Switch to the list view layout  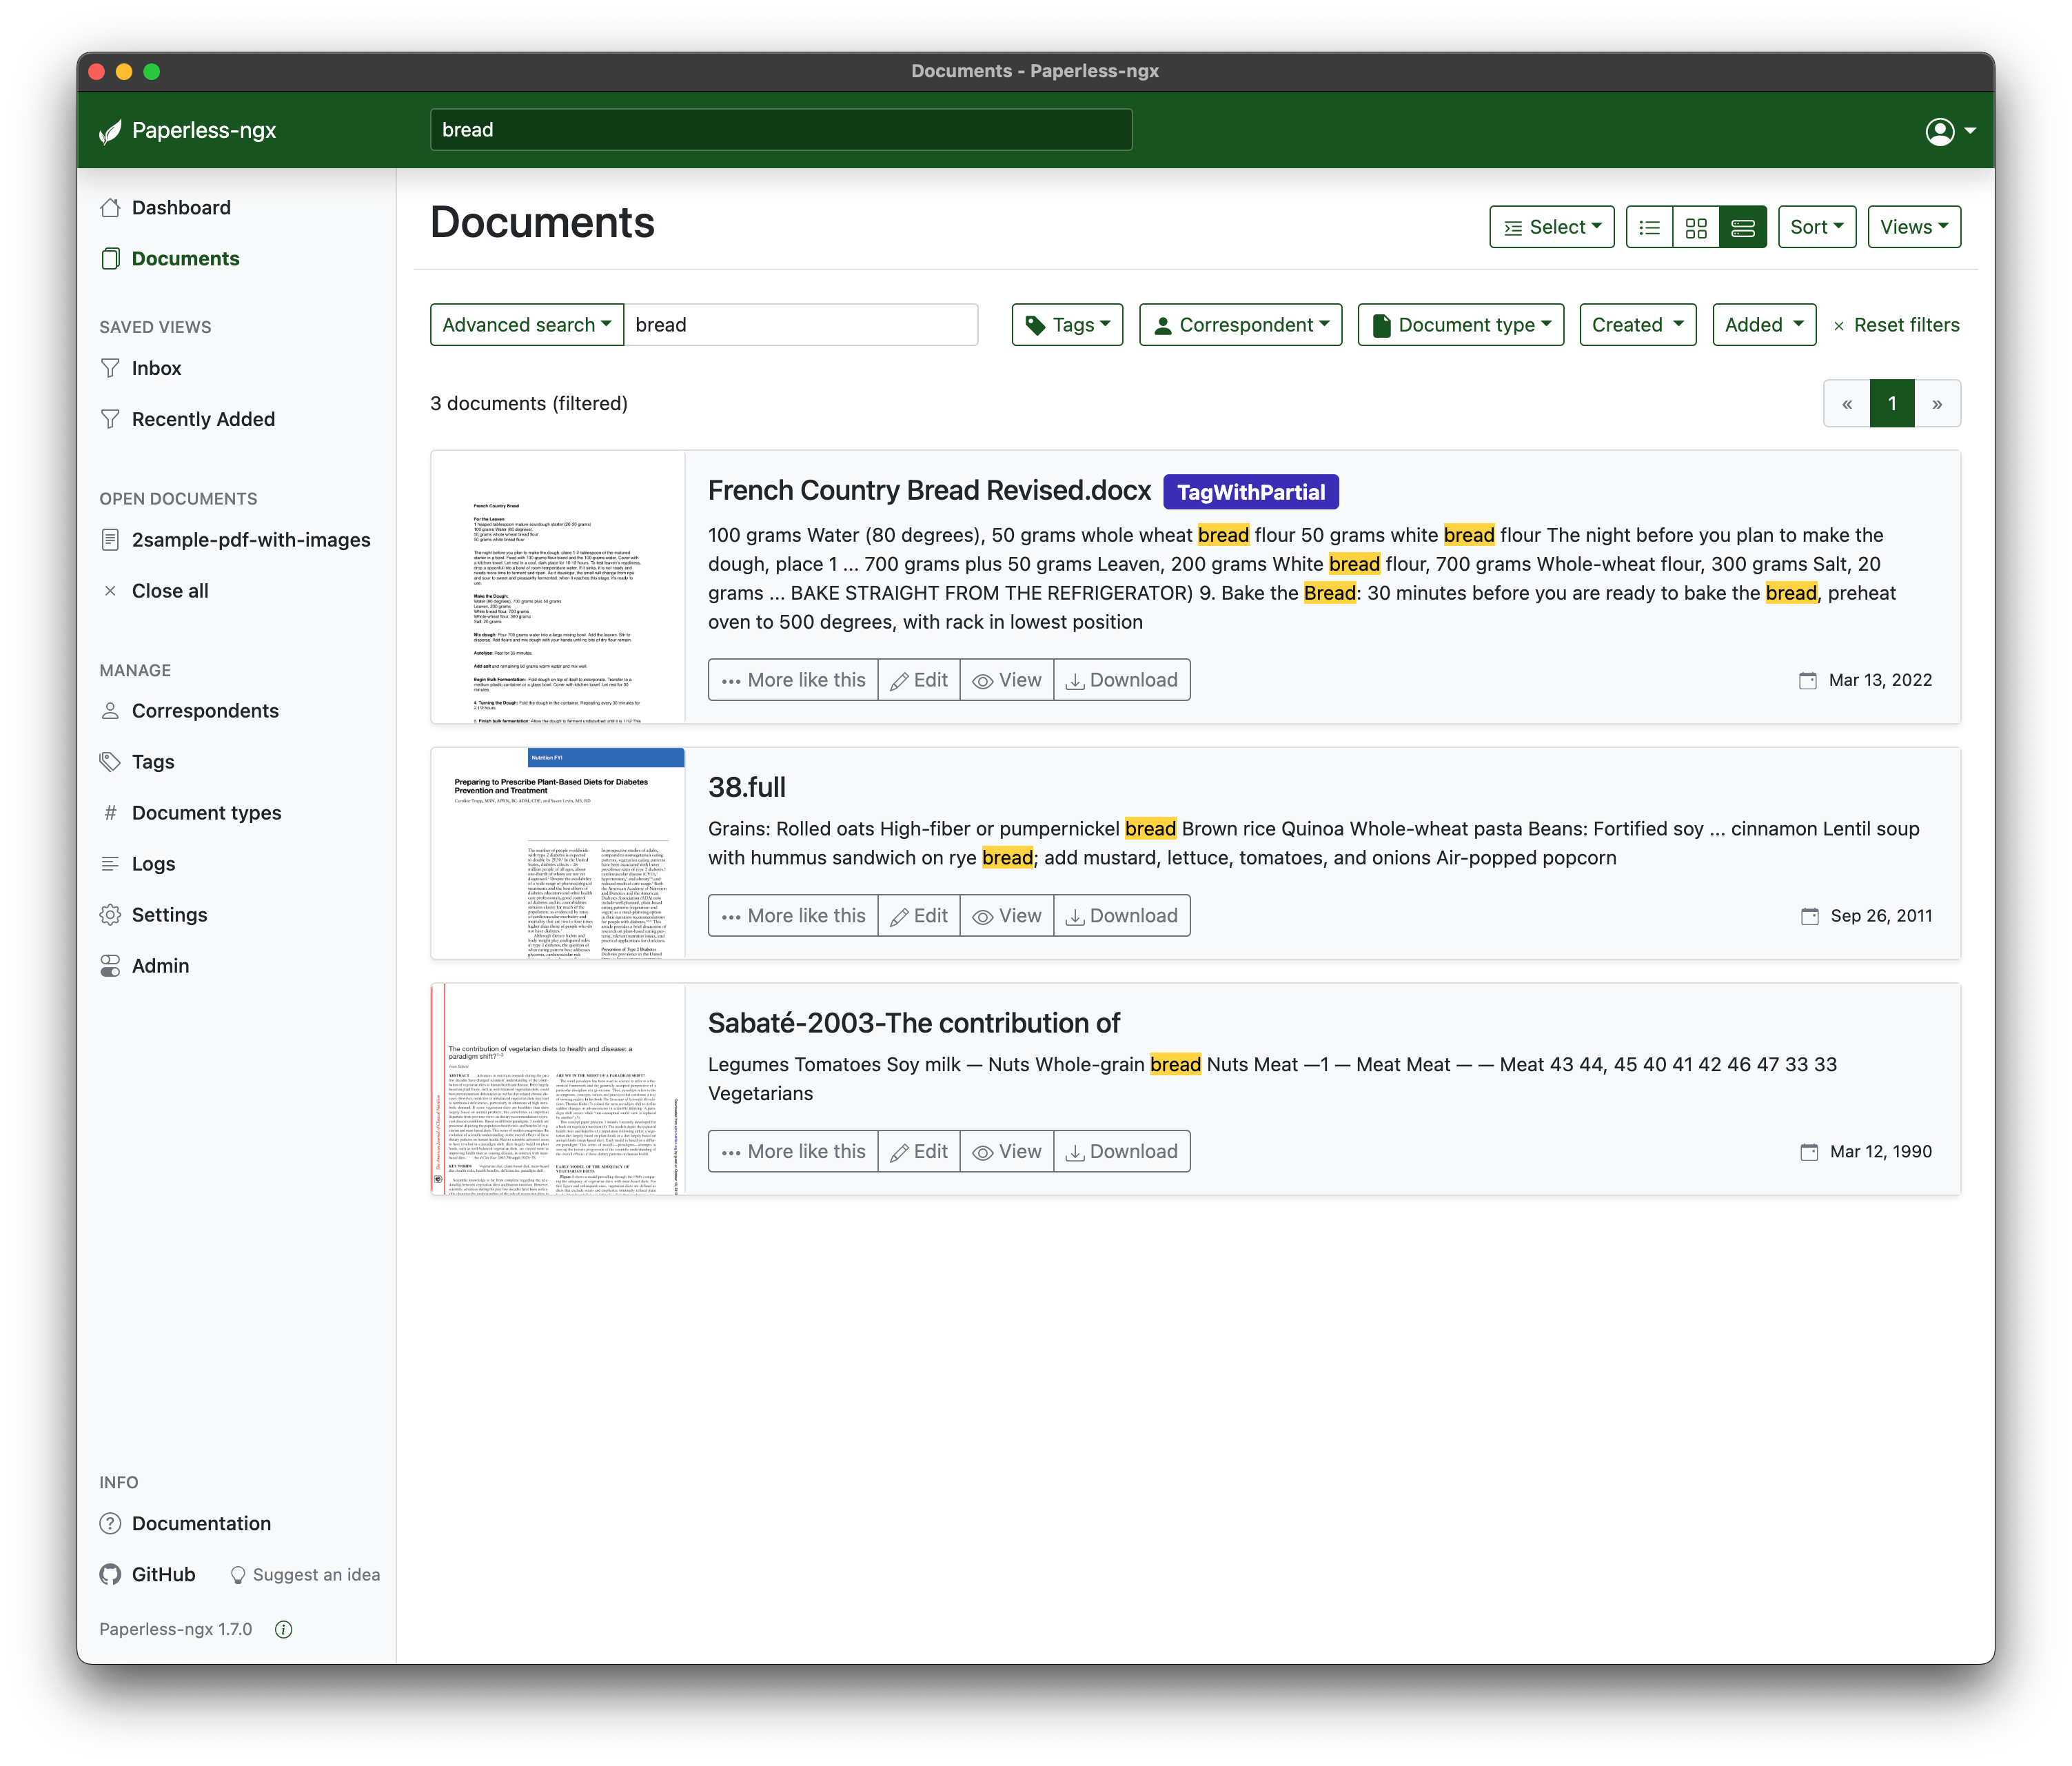pos(1649,227)
